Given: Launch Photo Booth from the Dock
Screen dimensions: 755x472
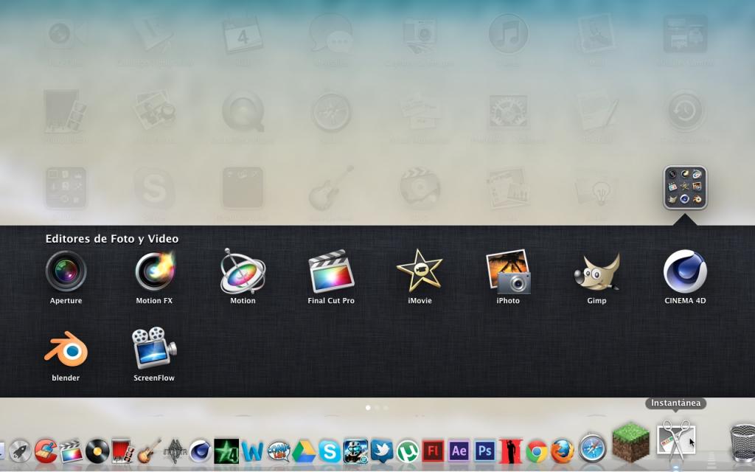Looking at the screenshot, I should click(123, 451).
